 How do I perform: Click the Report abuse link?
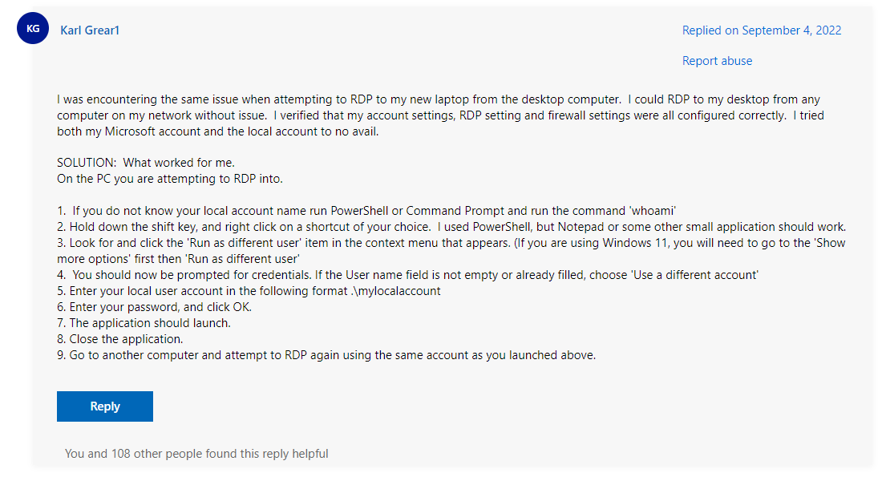[717, 61]
